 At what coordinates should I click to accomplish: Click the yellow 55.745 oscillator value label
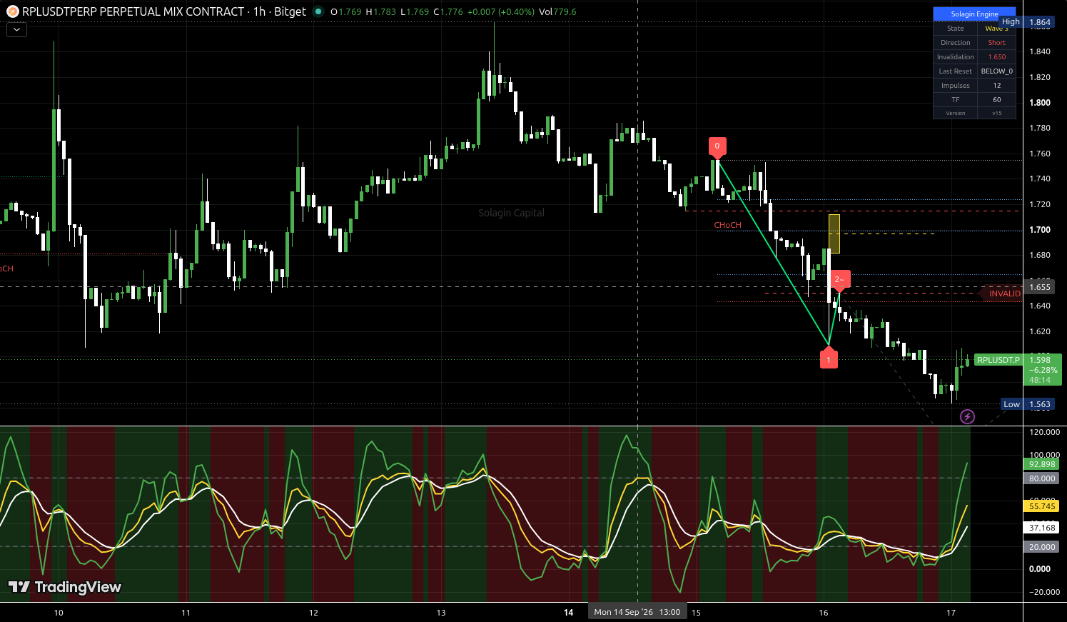tap(1042, 506)
